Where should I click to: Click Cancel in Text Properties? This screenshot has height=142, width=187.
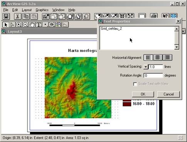point(168,94)
